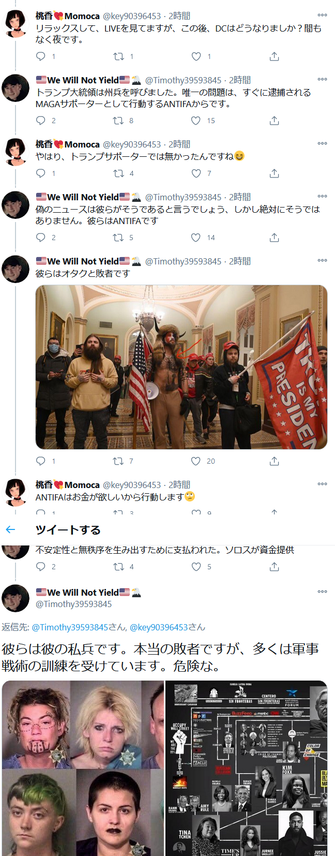Retweet the Capitol photo tweet with 7 retweets
This screenshot has height=856, width=335.
point(118,461)
